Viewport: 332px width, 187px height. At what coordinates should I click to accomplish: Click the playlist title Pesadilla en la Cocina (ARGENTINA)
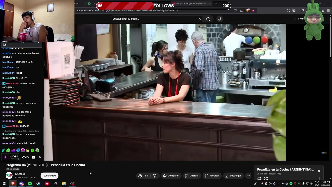tap(285, 170)
